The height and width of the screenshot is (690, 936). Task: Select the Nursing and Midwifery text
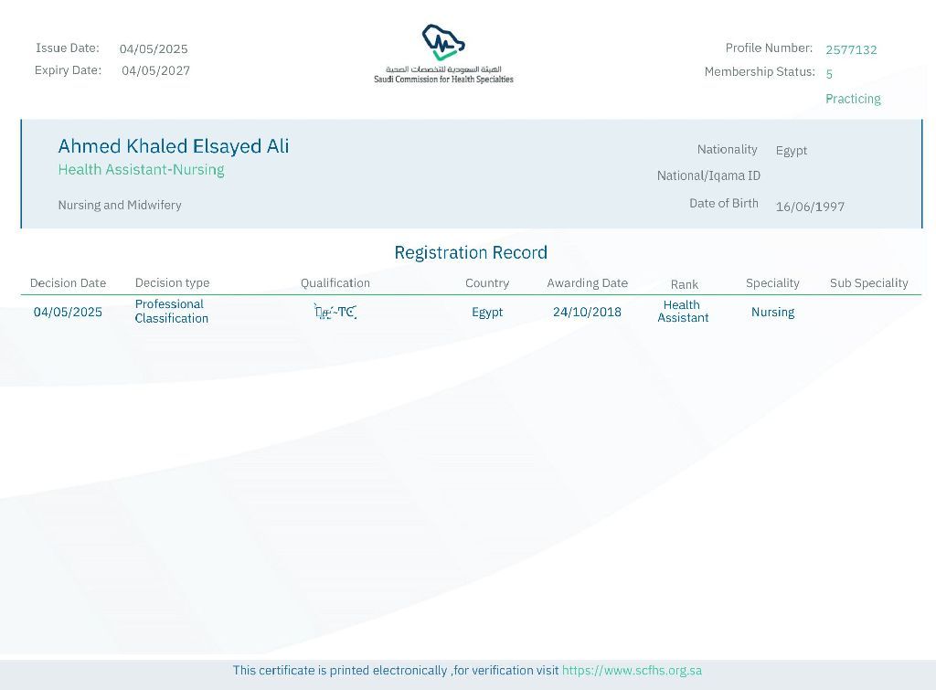click(120, 205)
